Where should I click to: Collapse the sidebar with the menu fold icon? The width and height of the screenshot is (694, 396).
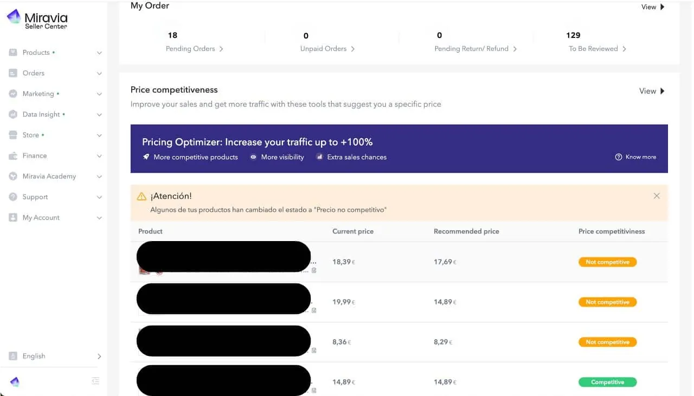pyautogui.click(x=95, y=381)
